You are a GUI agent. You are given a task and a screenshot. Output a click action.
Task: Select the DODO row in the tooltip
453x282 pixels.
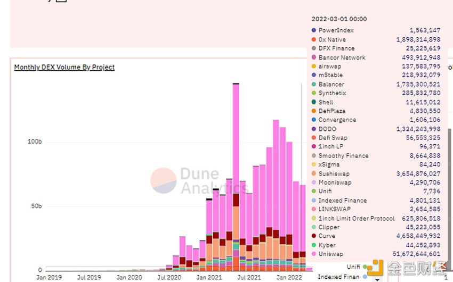(x=376, y=129)
